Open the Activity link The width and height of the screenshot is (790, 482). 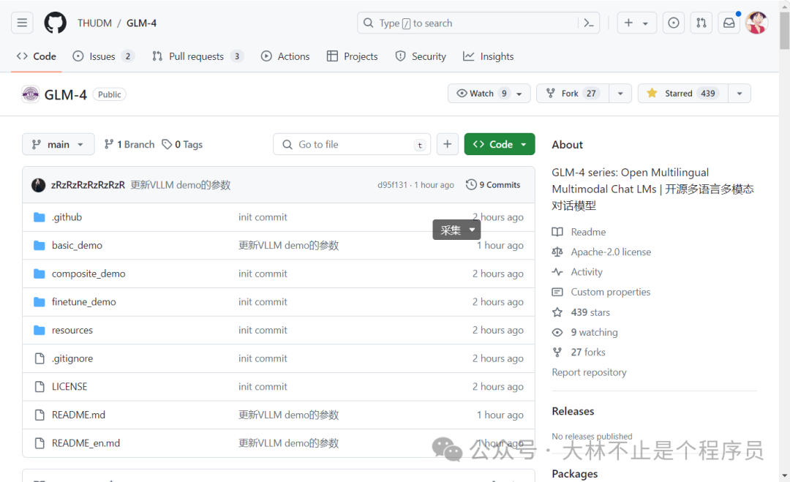point(587,272)
